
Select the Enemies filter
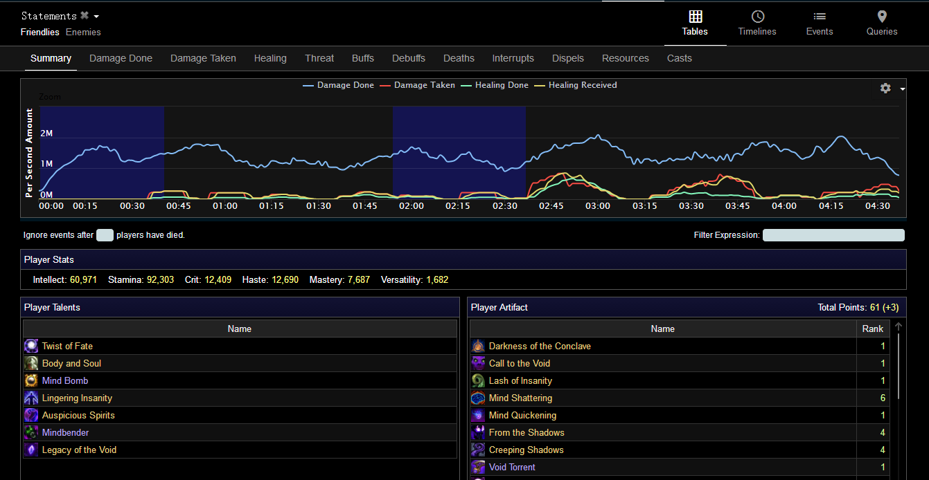tap(83, 32)
